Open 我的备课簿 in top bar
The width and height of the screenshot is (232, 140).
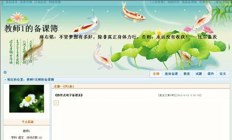coord(189,2)
